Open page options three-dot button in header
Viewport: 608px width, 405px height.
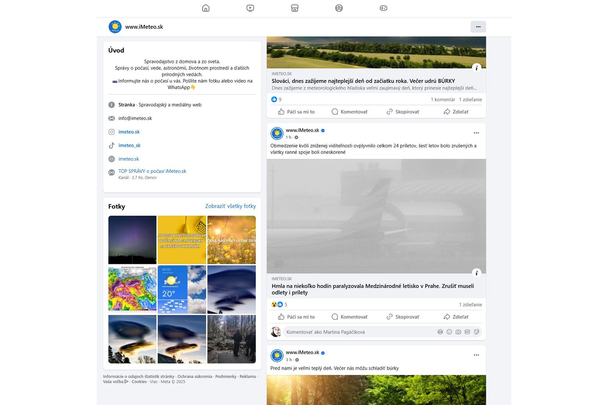478,27
